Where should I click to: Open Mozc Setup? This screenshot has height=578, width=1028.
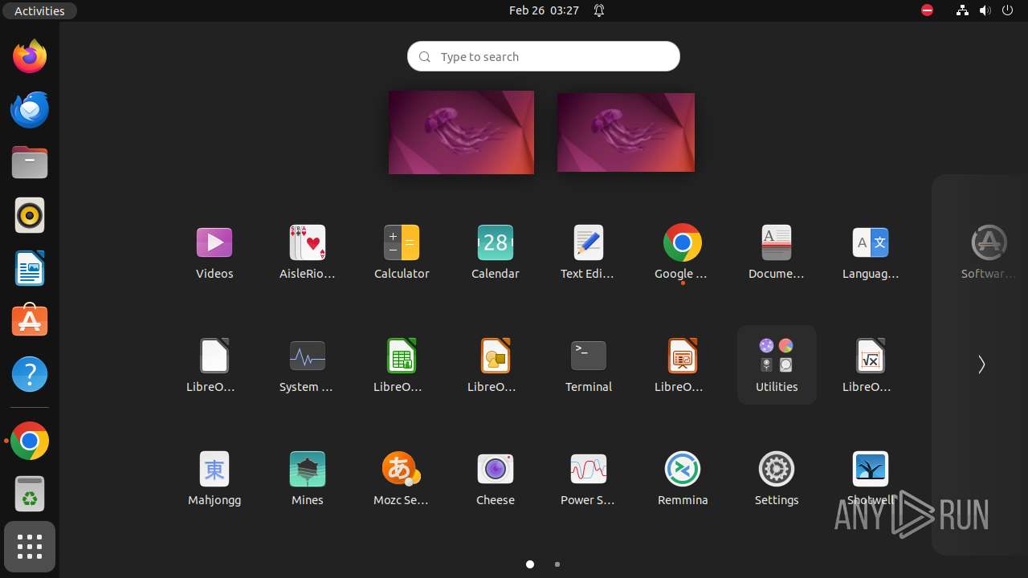click(x=402, y=478)
